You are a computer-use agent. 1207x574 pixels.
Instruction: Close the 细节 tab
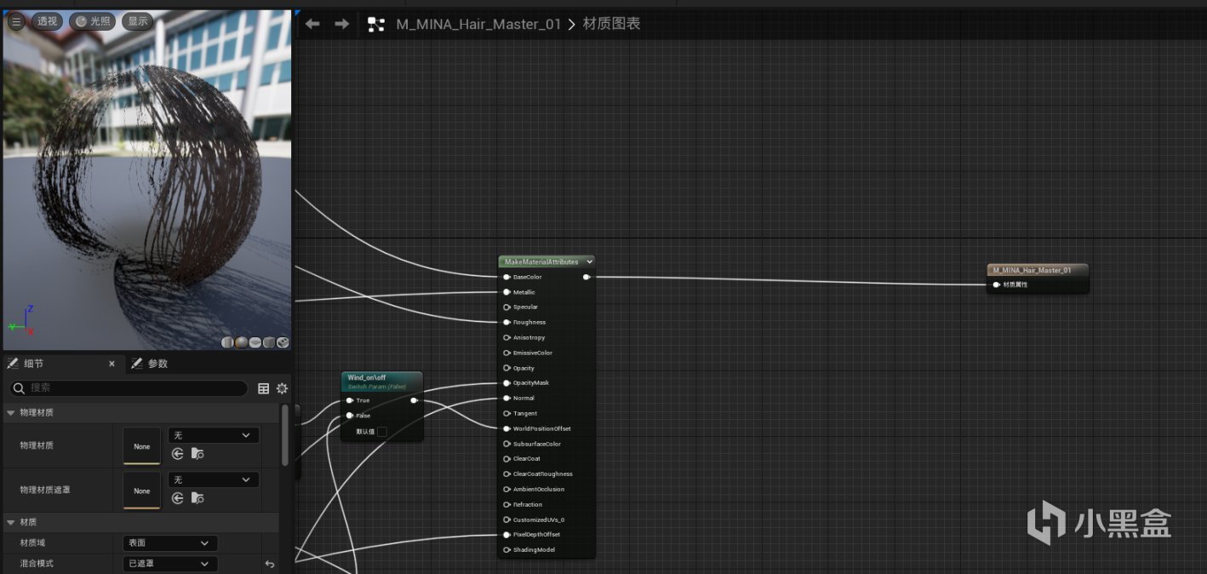coord(112,364)
